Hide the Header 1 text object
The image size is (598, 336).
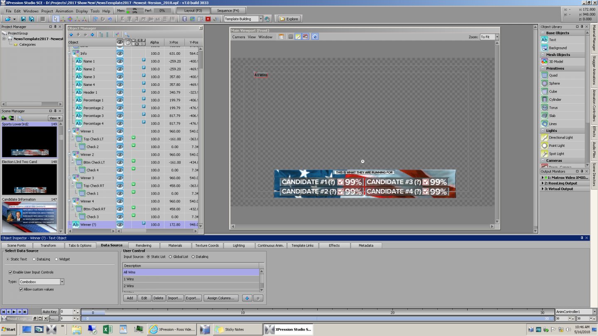[120, 93]
